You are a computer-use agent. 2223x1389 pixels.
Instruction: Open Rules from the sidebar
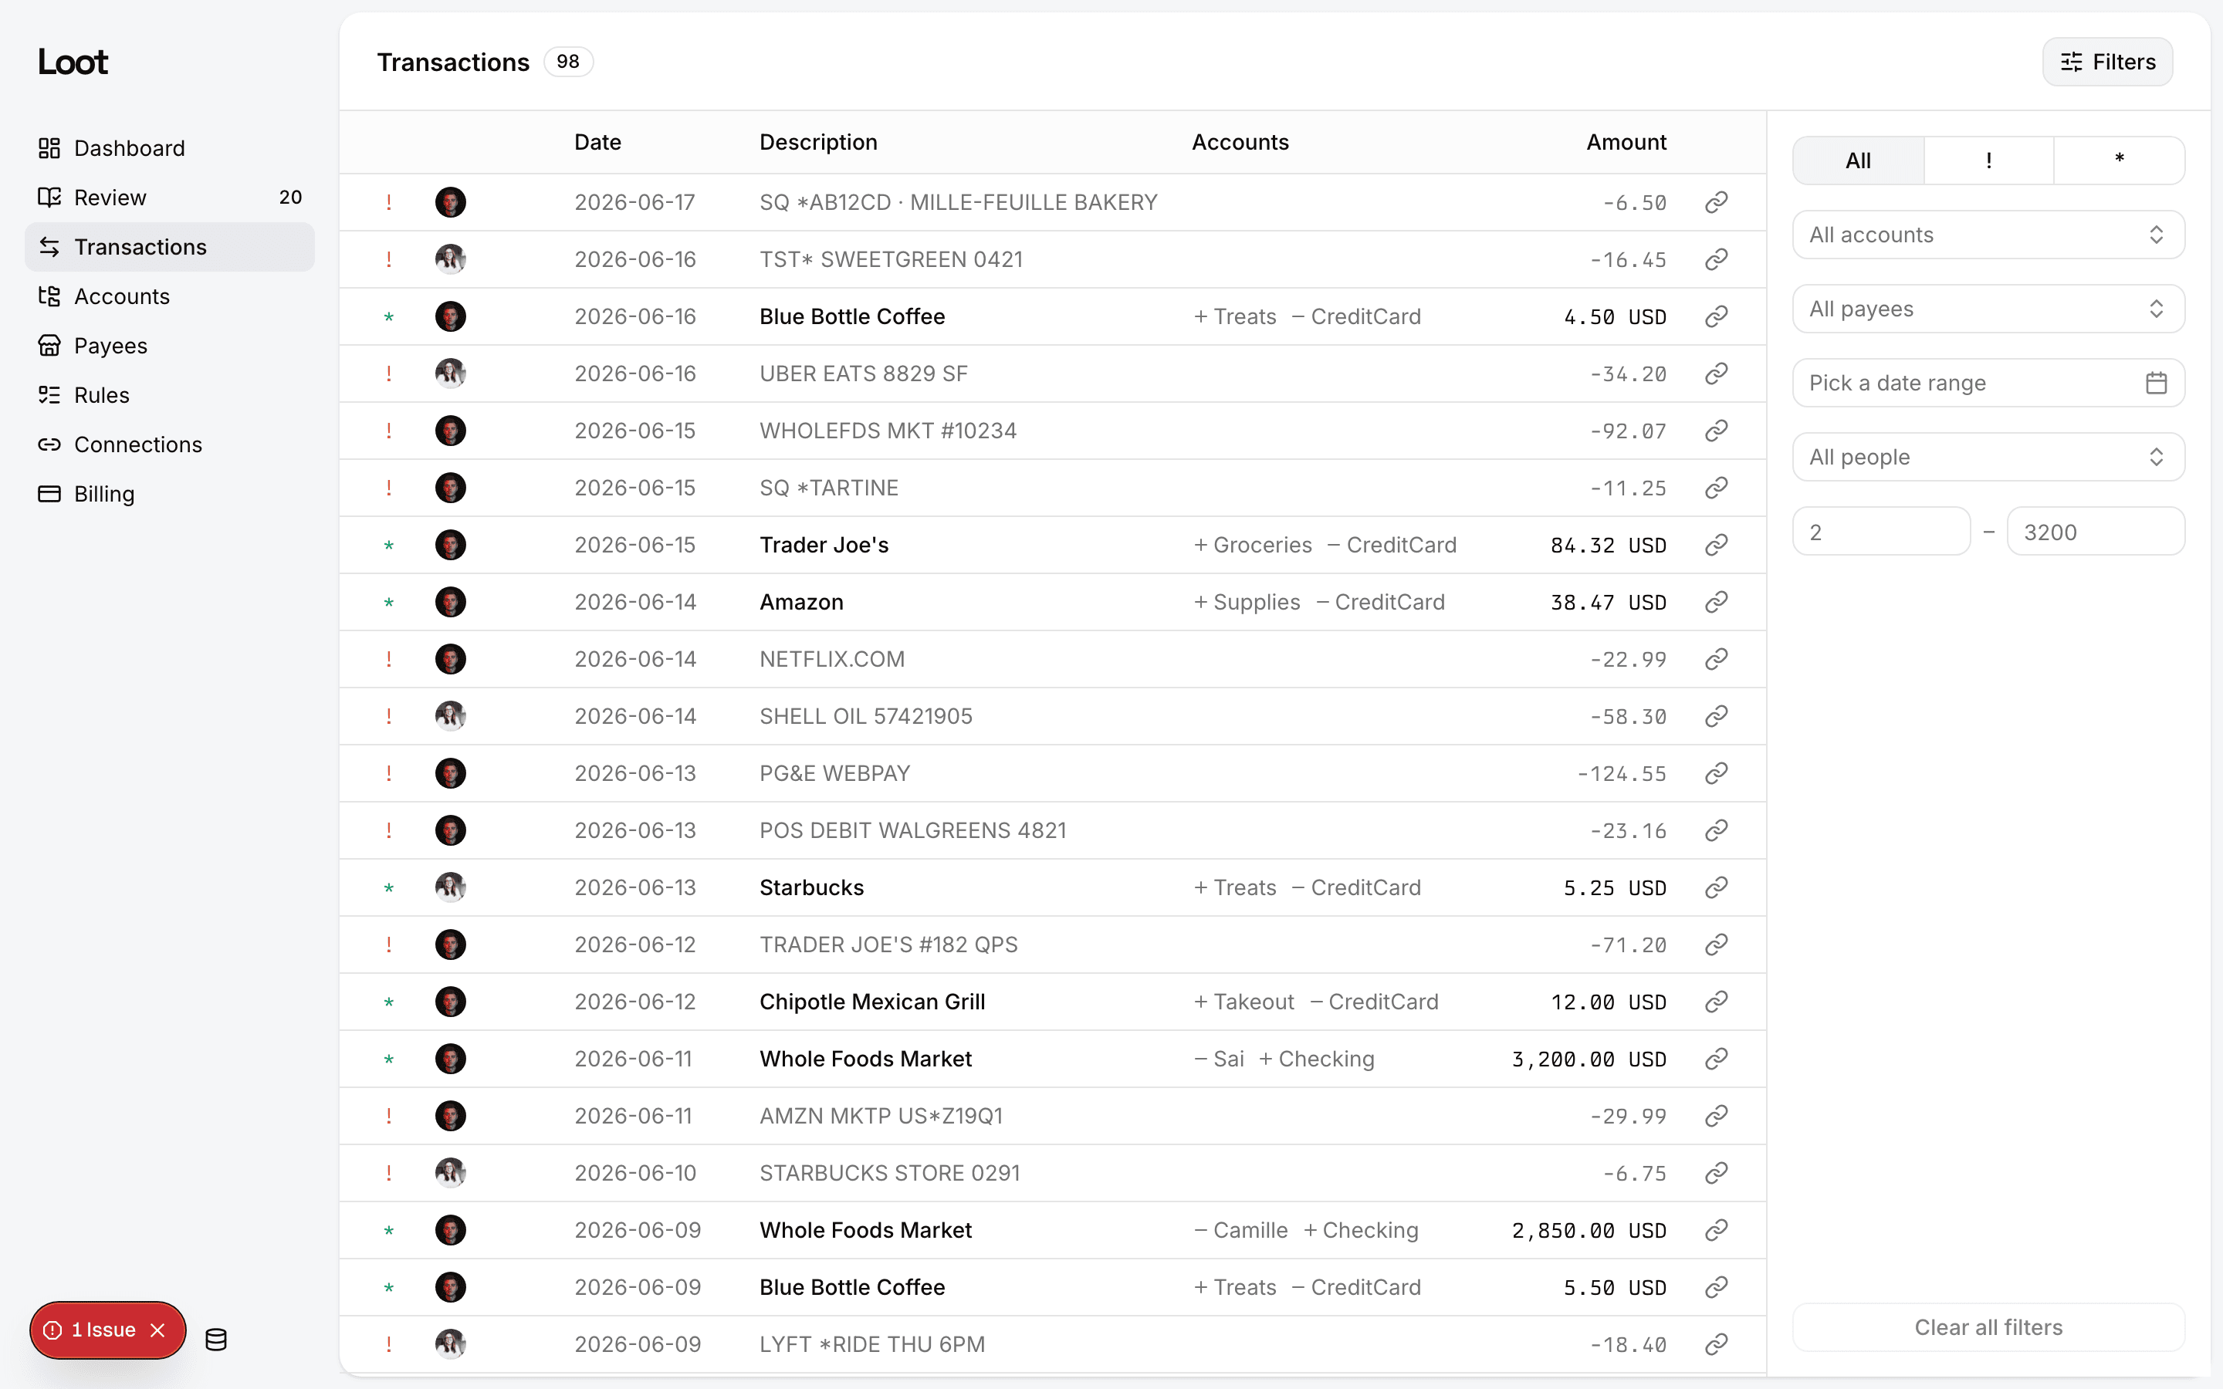click(169, 395)
